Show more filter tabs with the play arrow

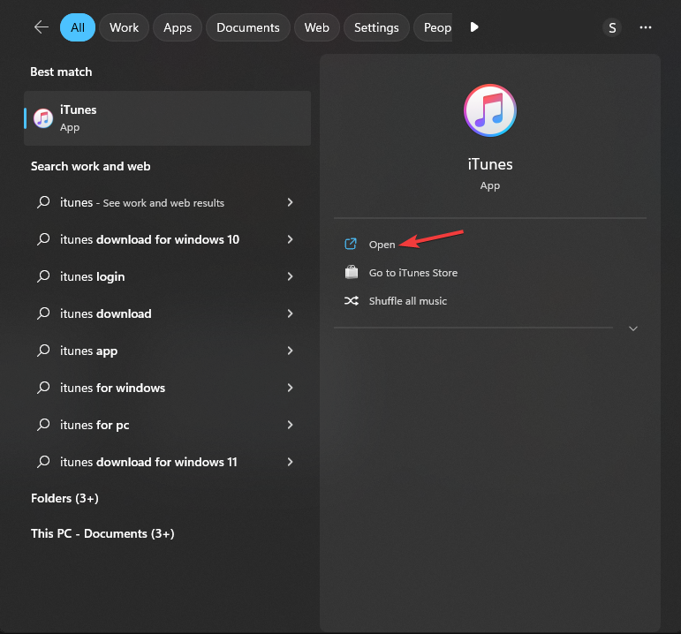(x=474, y=27)
